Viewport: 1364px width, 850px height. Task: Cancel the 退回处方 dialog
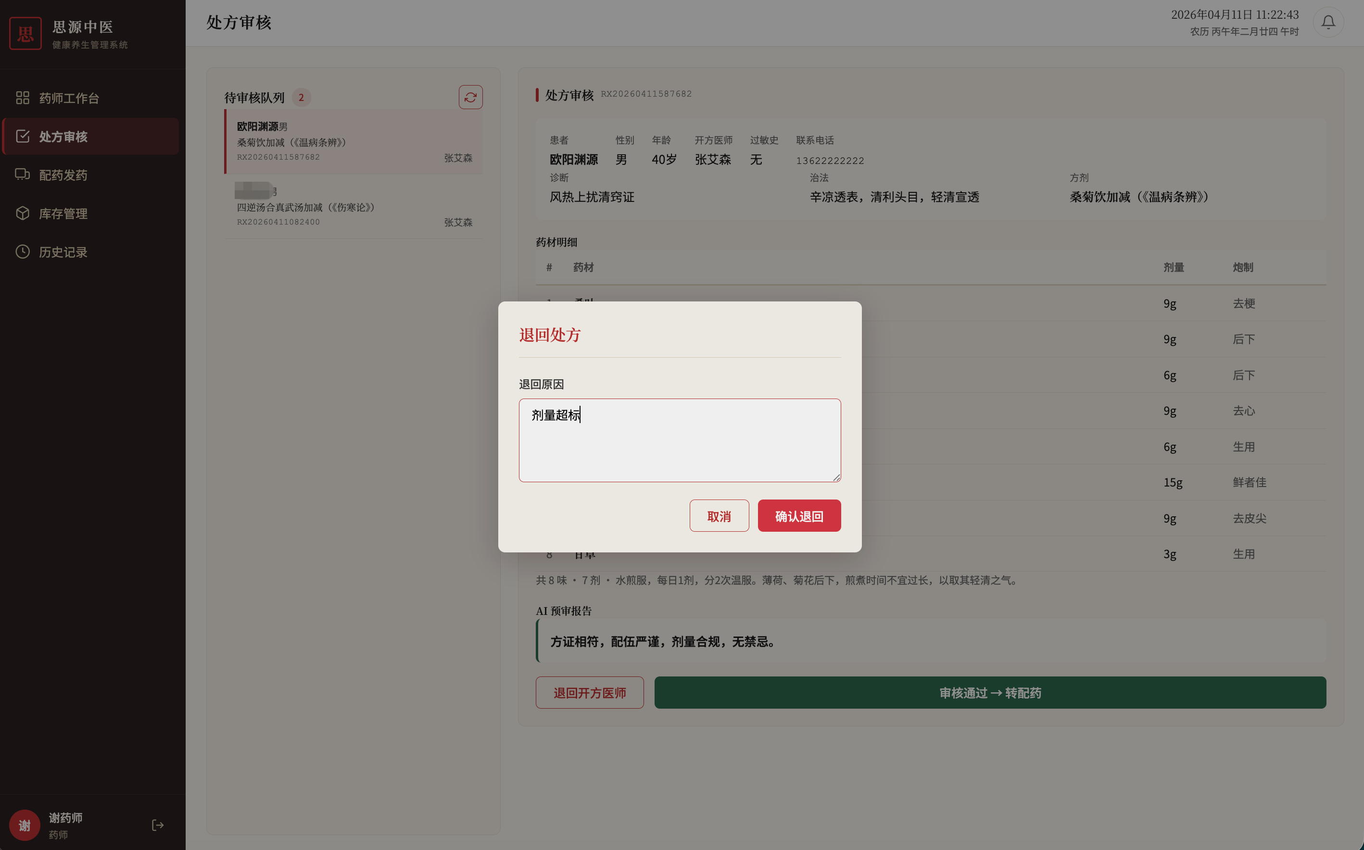pos(719,515)
